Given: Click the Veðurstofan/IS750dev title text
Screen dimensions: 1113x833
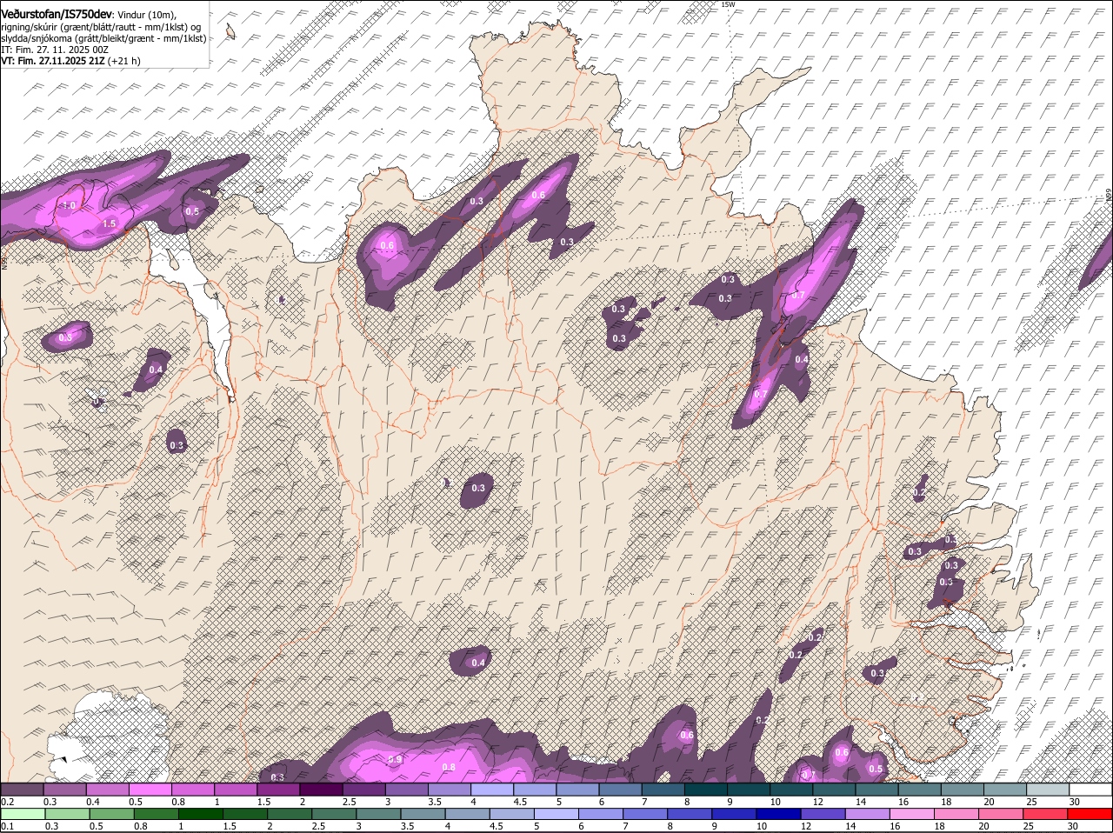Looking at the screenshot, I should point(57,15).
